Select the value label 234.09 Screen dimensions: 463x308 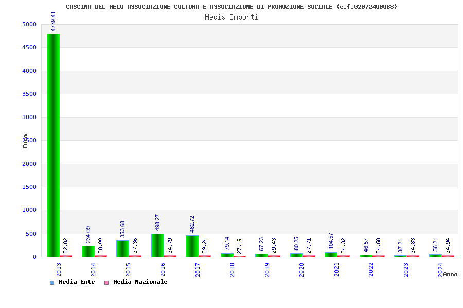pos(88,235)
